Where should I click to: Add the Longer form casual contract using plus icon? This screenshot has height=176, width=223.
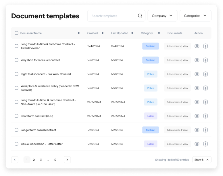pos(205,130)
